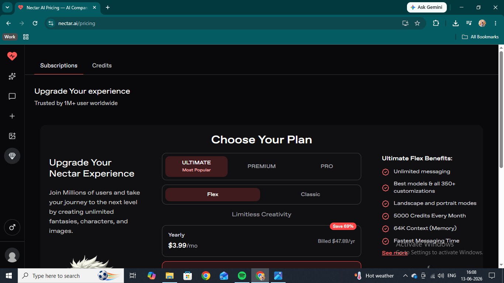This screenshot has width=504, height=283.
Task: Expand the tab search dropdown arrow
Action: pyautogui.click(x=7, y=7)
